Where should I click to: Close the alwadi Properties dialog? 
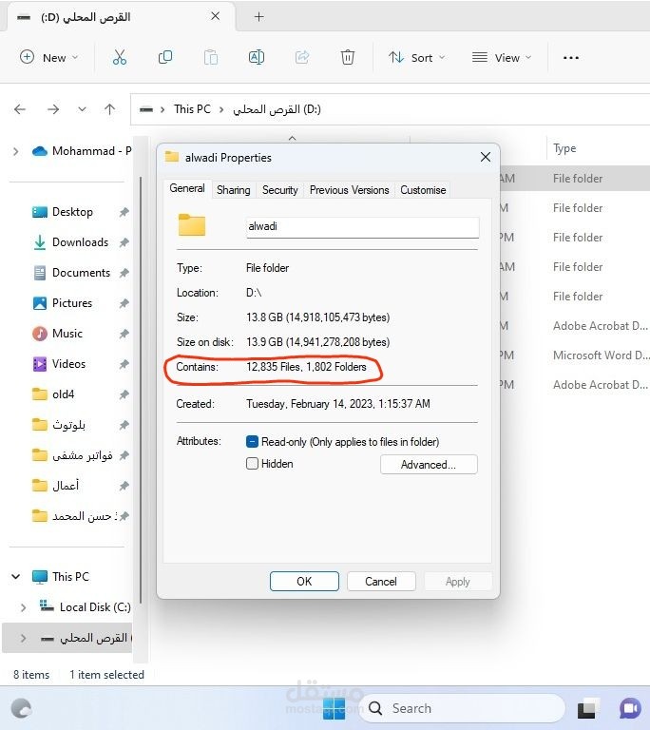[x=486, y=157]
